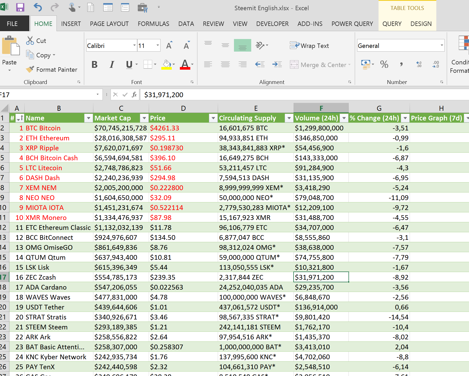The image size is (469, 376).
Task: Click the Align Left icon
Action: pyautogui.click(x=208, y=64)
